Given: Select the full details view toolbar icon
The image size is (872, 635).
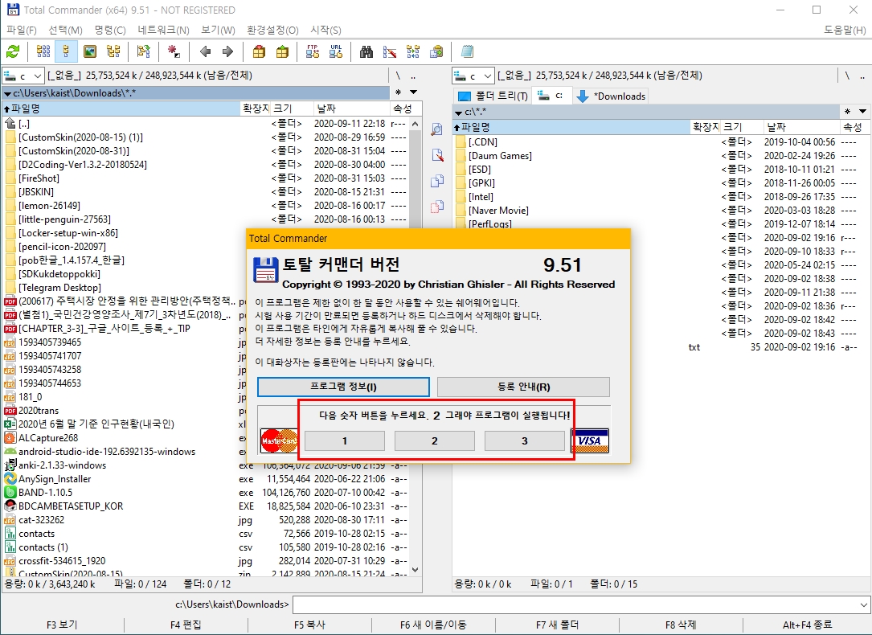Looking at the screenshot, I should coord(66,52).
